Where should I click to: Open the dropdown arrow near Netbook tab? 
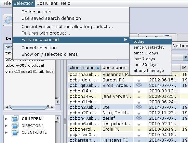pos(186,58)
